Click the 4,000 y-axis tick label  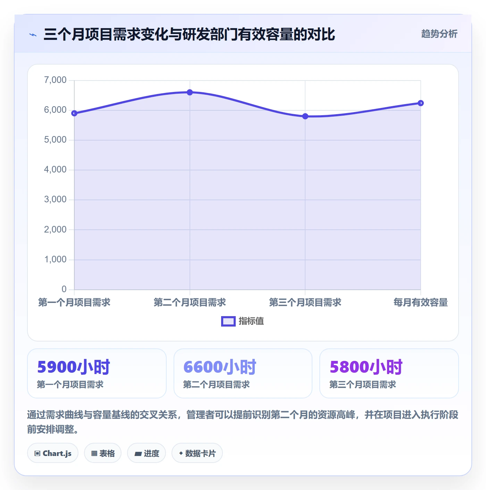pyautogui.click(x=55, y=170)
